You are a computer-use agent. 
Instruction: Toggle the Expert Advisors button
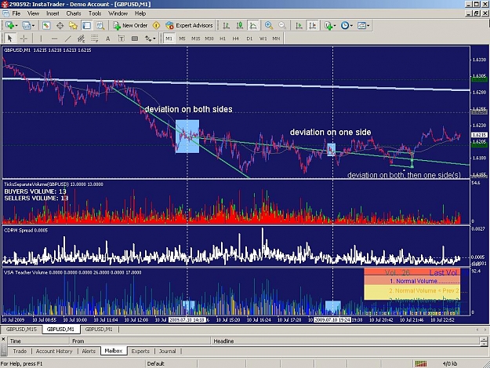tap(190, 26)
